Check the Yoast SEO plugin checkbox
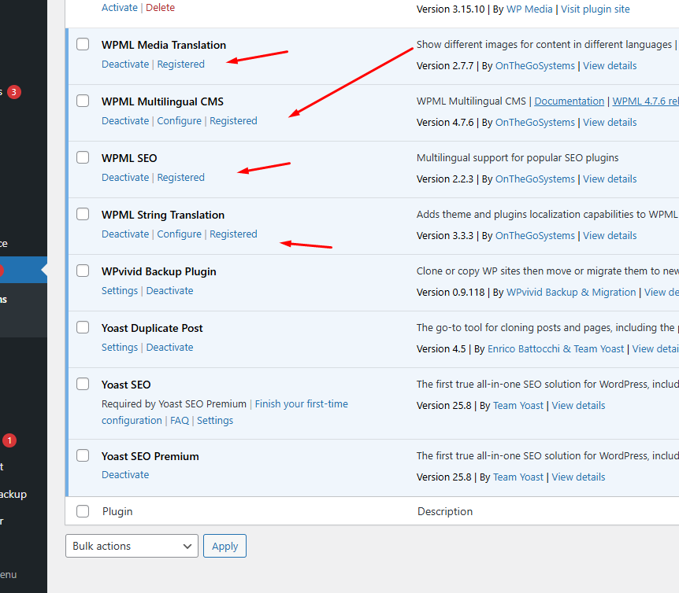 (x=83, y=385)
